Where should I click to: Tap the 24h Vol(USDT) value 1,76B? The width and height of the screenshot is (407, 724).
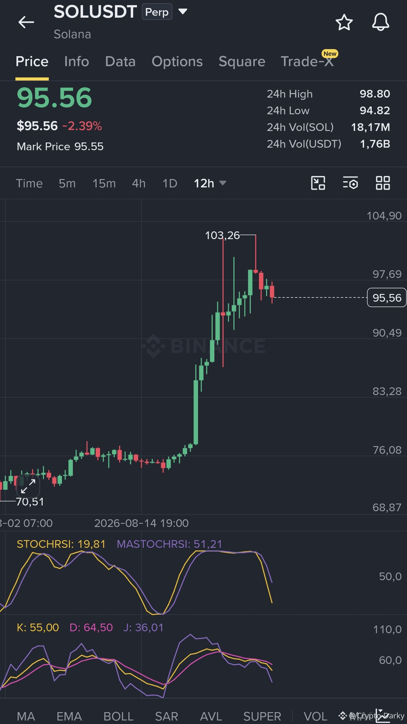tap(375, 144)
